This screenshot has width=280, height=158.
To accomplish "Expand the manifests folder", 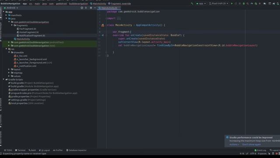I will [6, 15].
